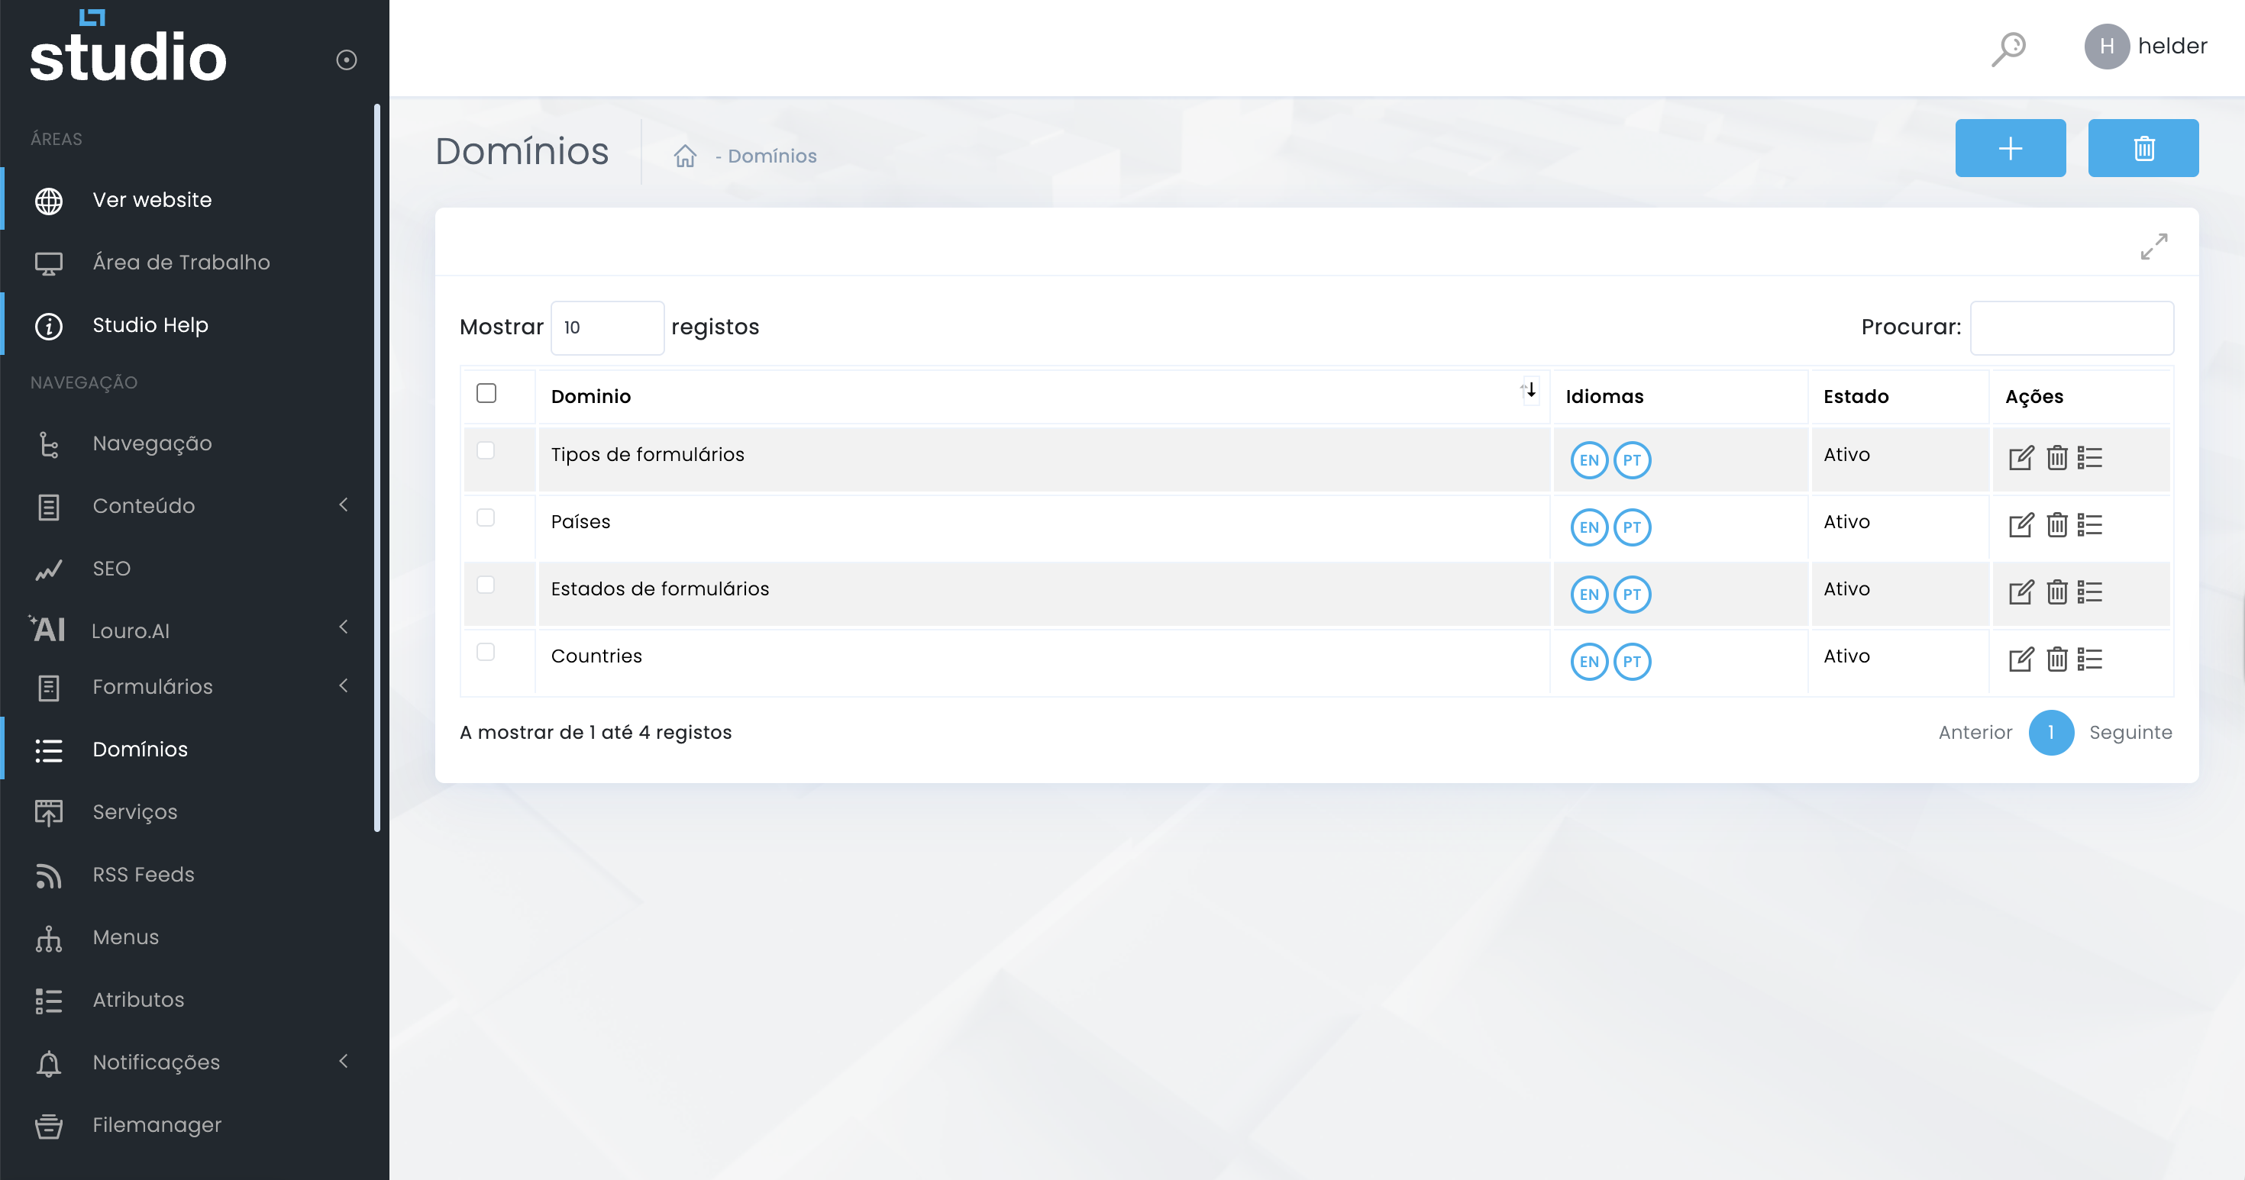2245x1180 pixels.
Task: Select the SEO sidebar icon
Action: click(48, 569)
